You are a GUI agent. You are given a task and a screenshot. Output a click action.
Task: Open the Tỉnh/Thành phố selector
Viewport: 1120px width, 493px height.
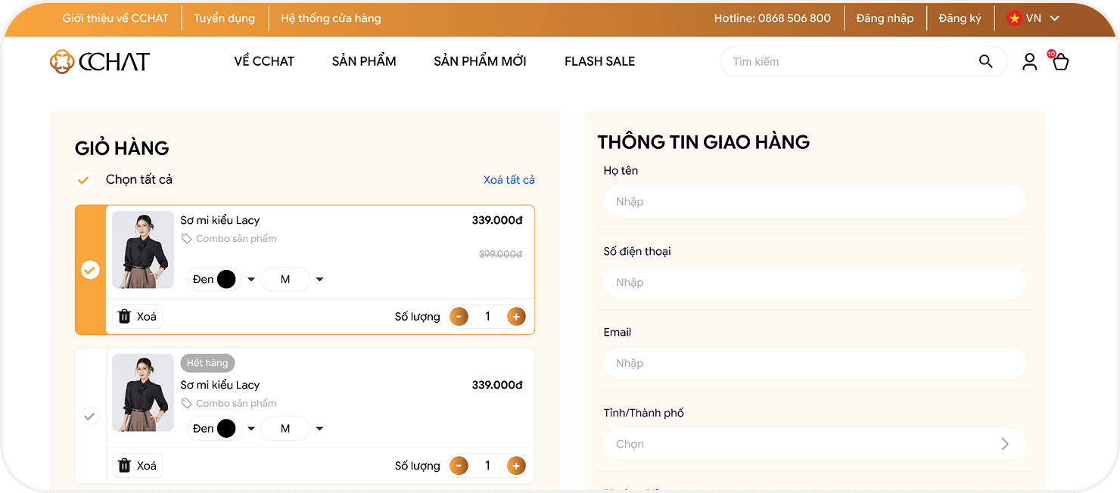click(814, 444)
